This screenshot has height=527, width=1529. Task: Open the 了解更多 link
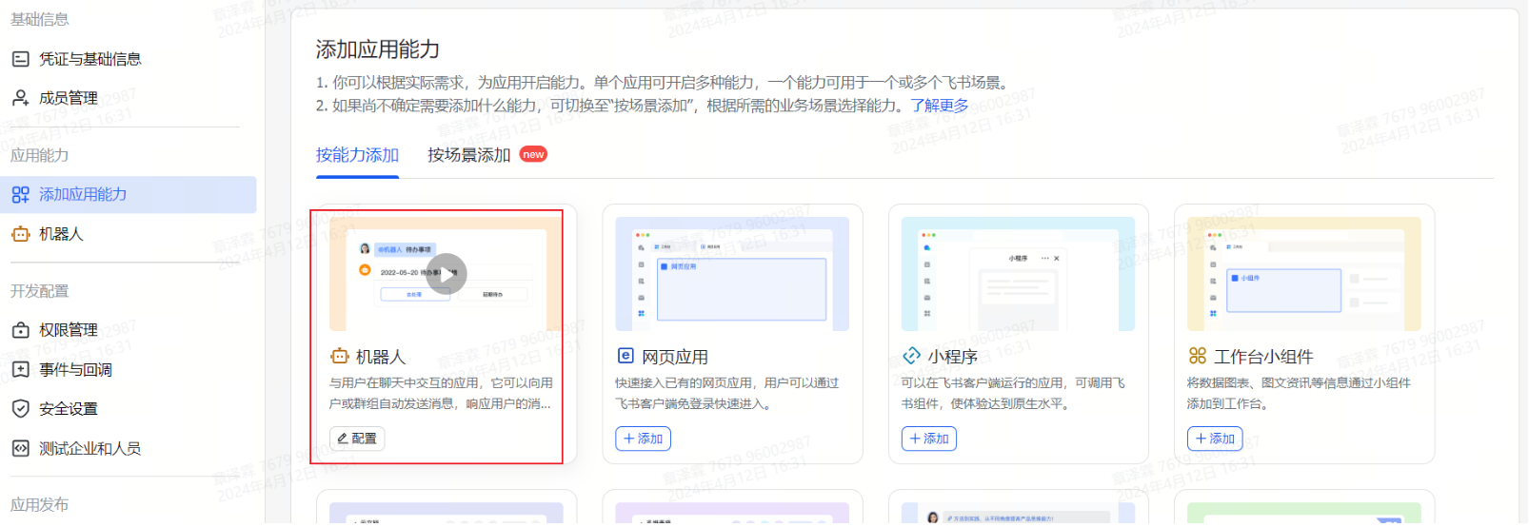click(940, 106)
